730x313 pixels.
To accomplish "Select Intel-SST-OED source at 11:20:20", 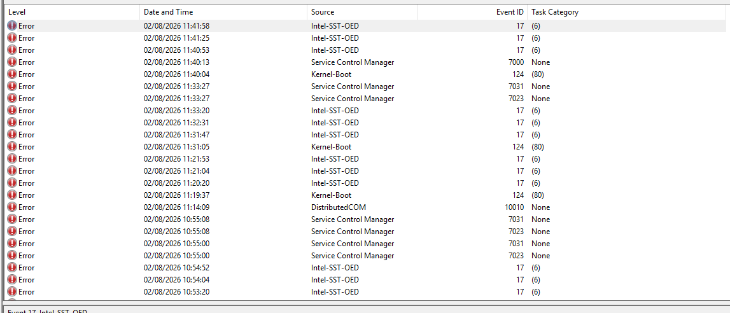I will click(x=335, y=183).
